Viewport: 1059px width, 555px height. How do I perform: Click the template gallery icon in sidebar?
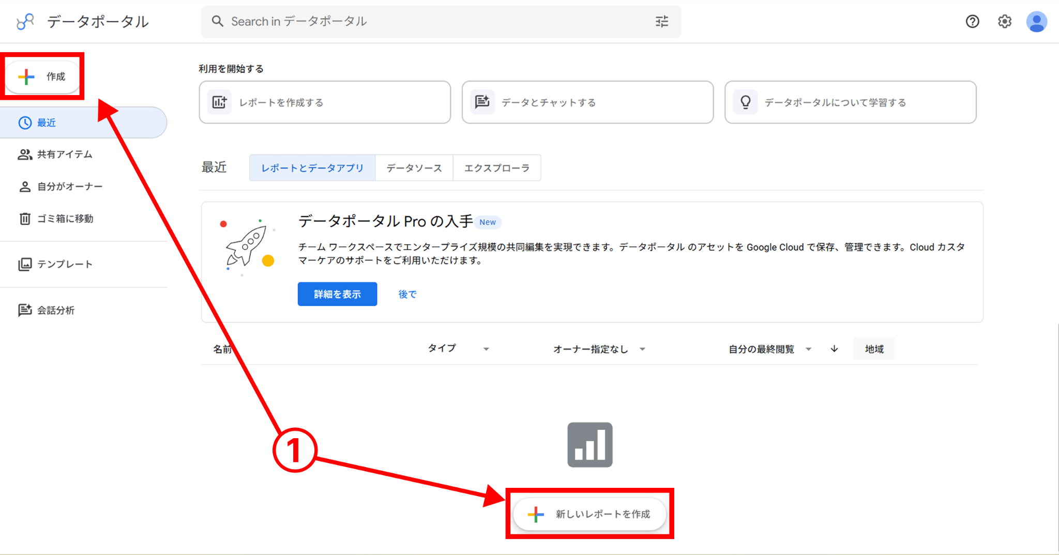25,264
